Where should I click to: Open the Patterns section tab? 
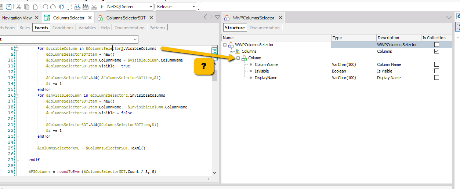click(x=157, y=27)
